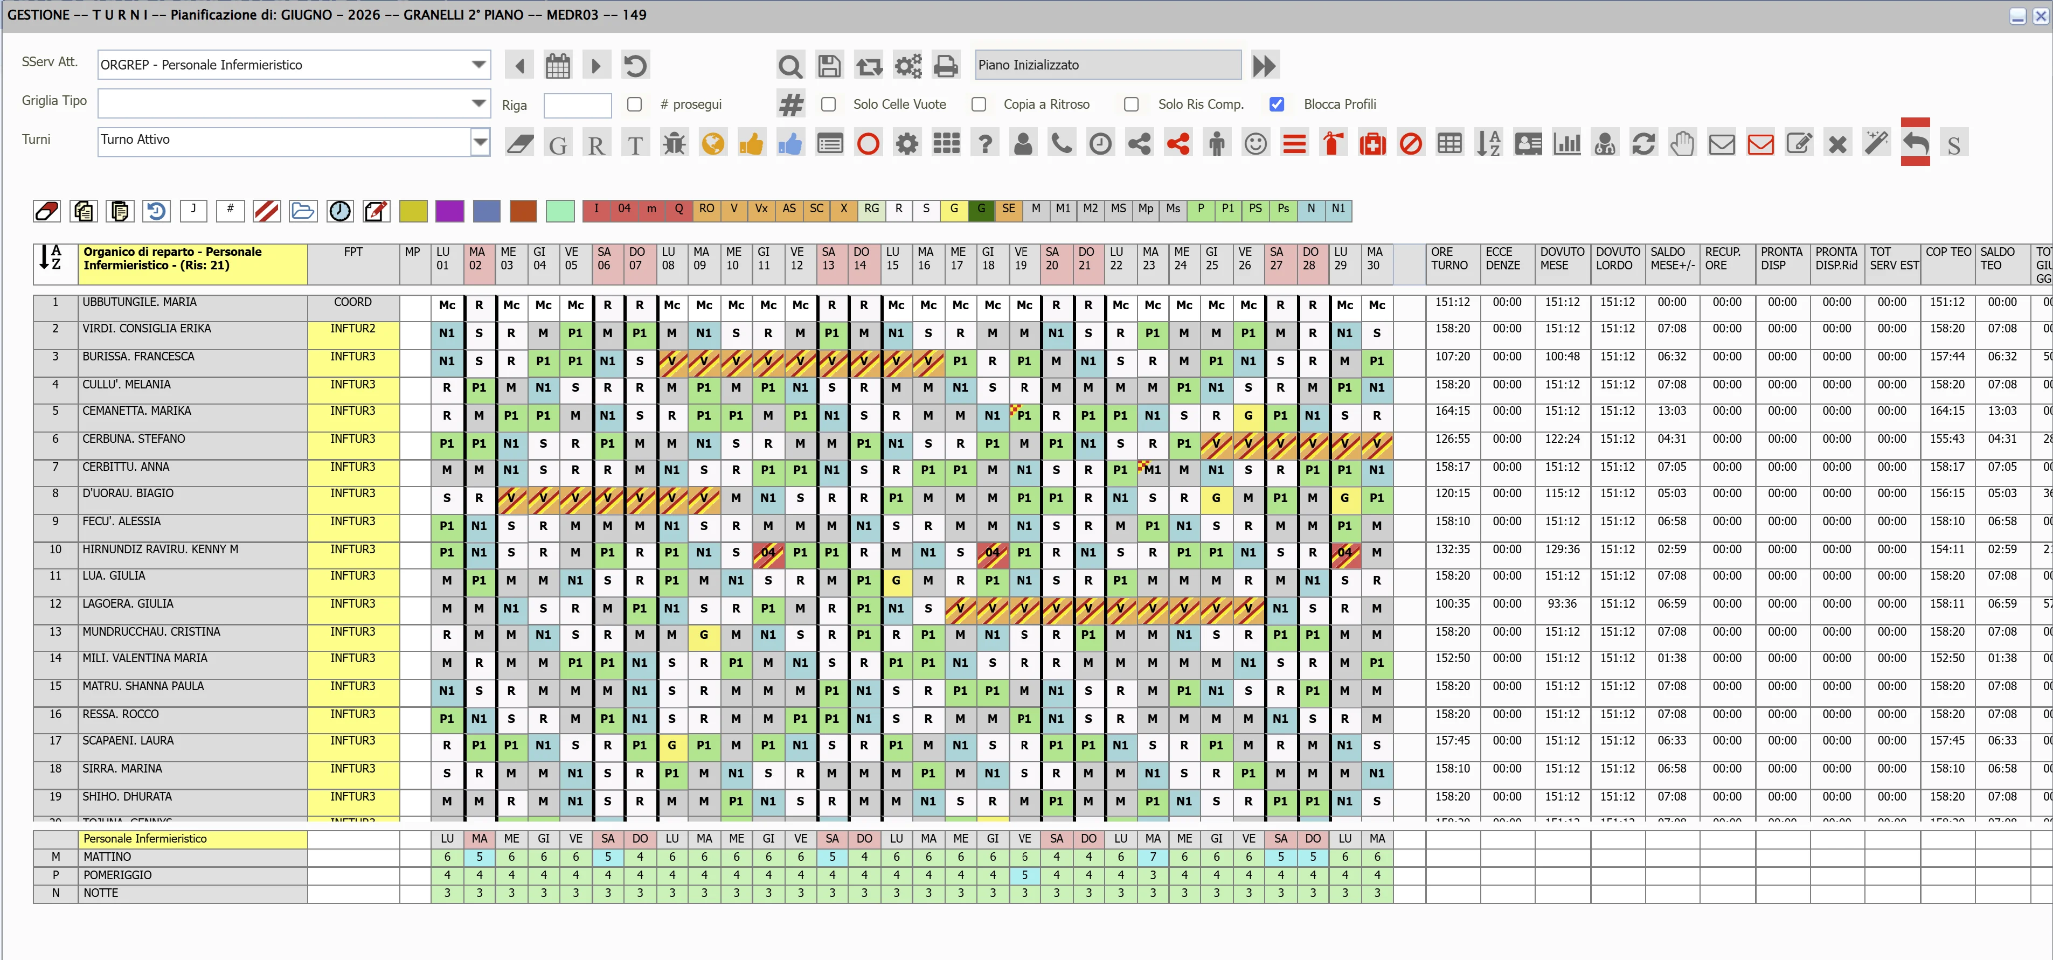This screenshot has height=960, width=2053.
Task: Click the red undo arrow icon
Action: pos(1916,143)
